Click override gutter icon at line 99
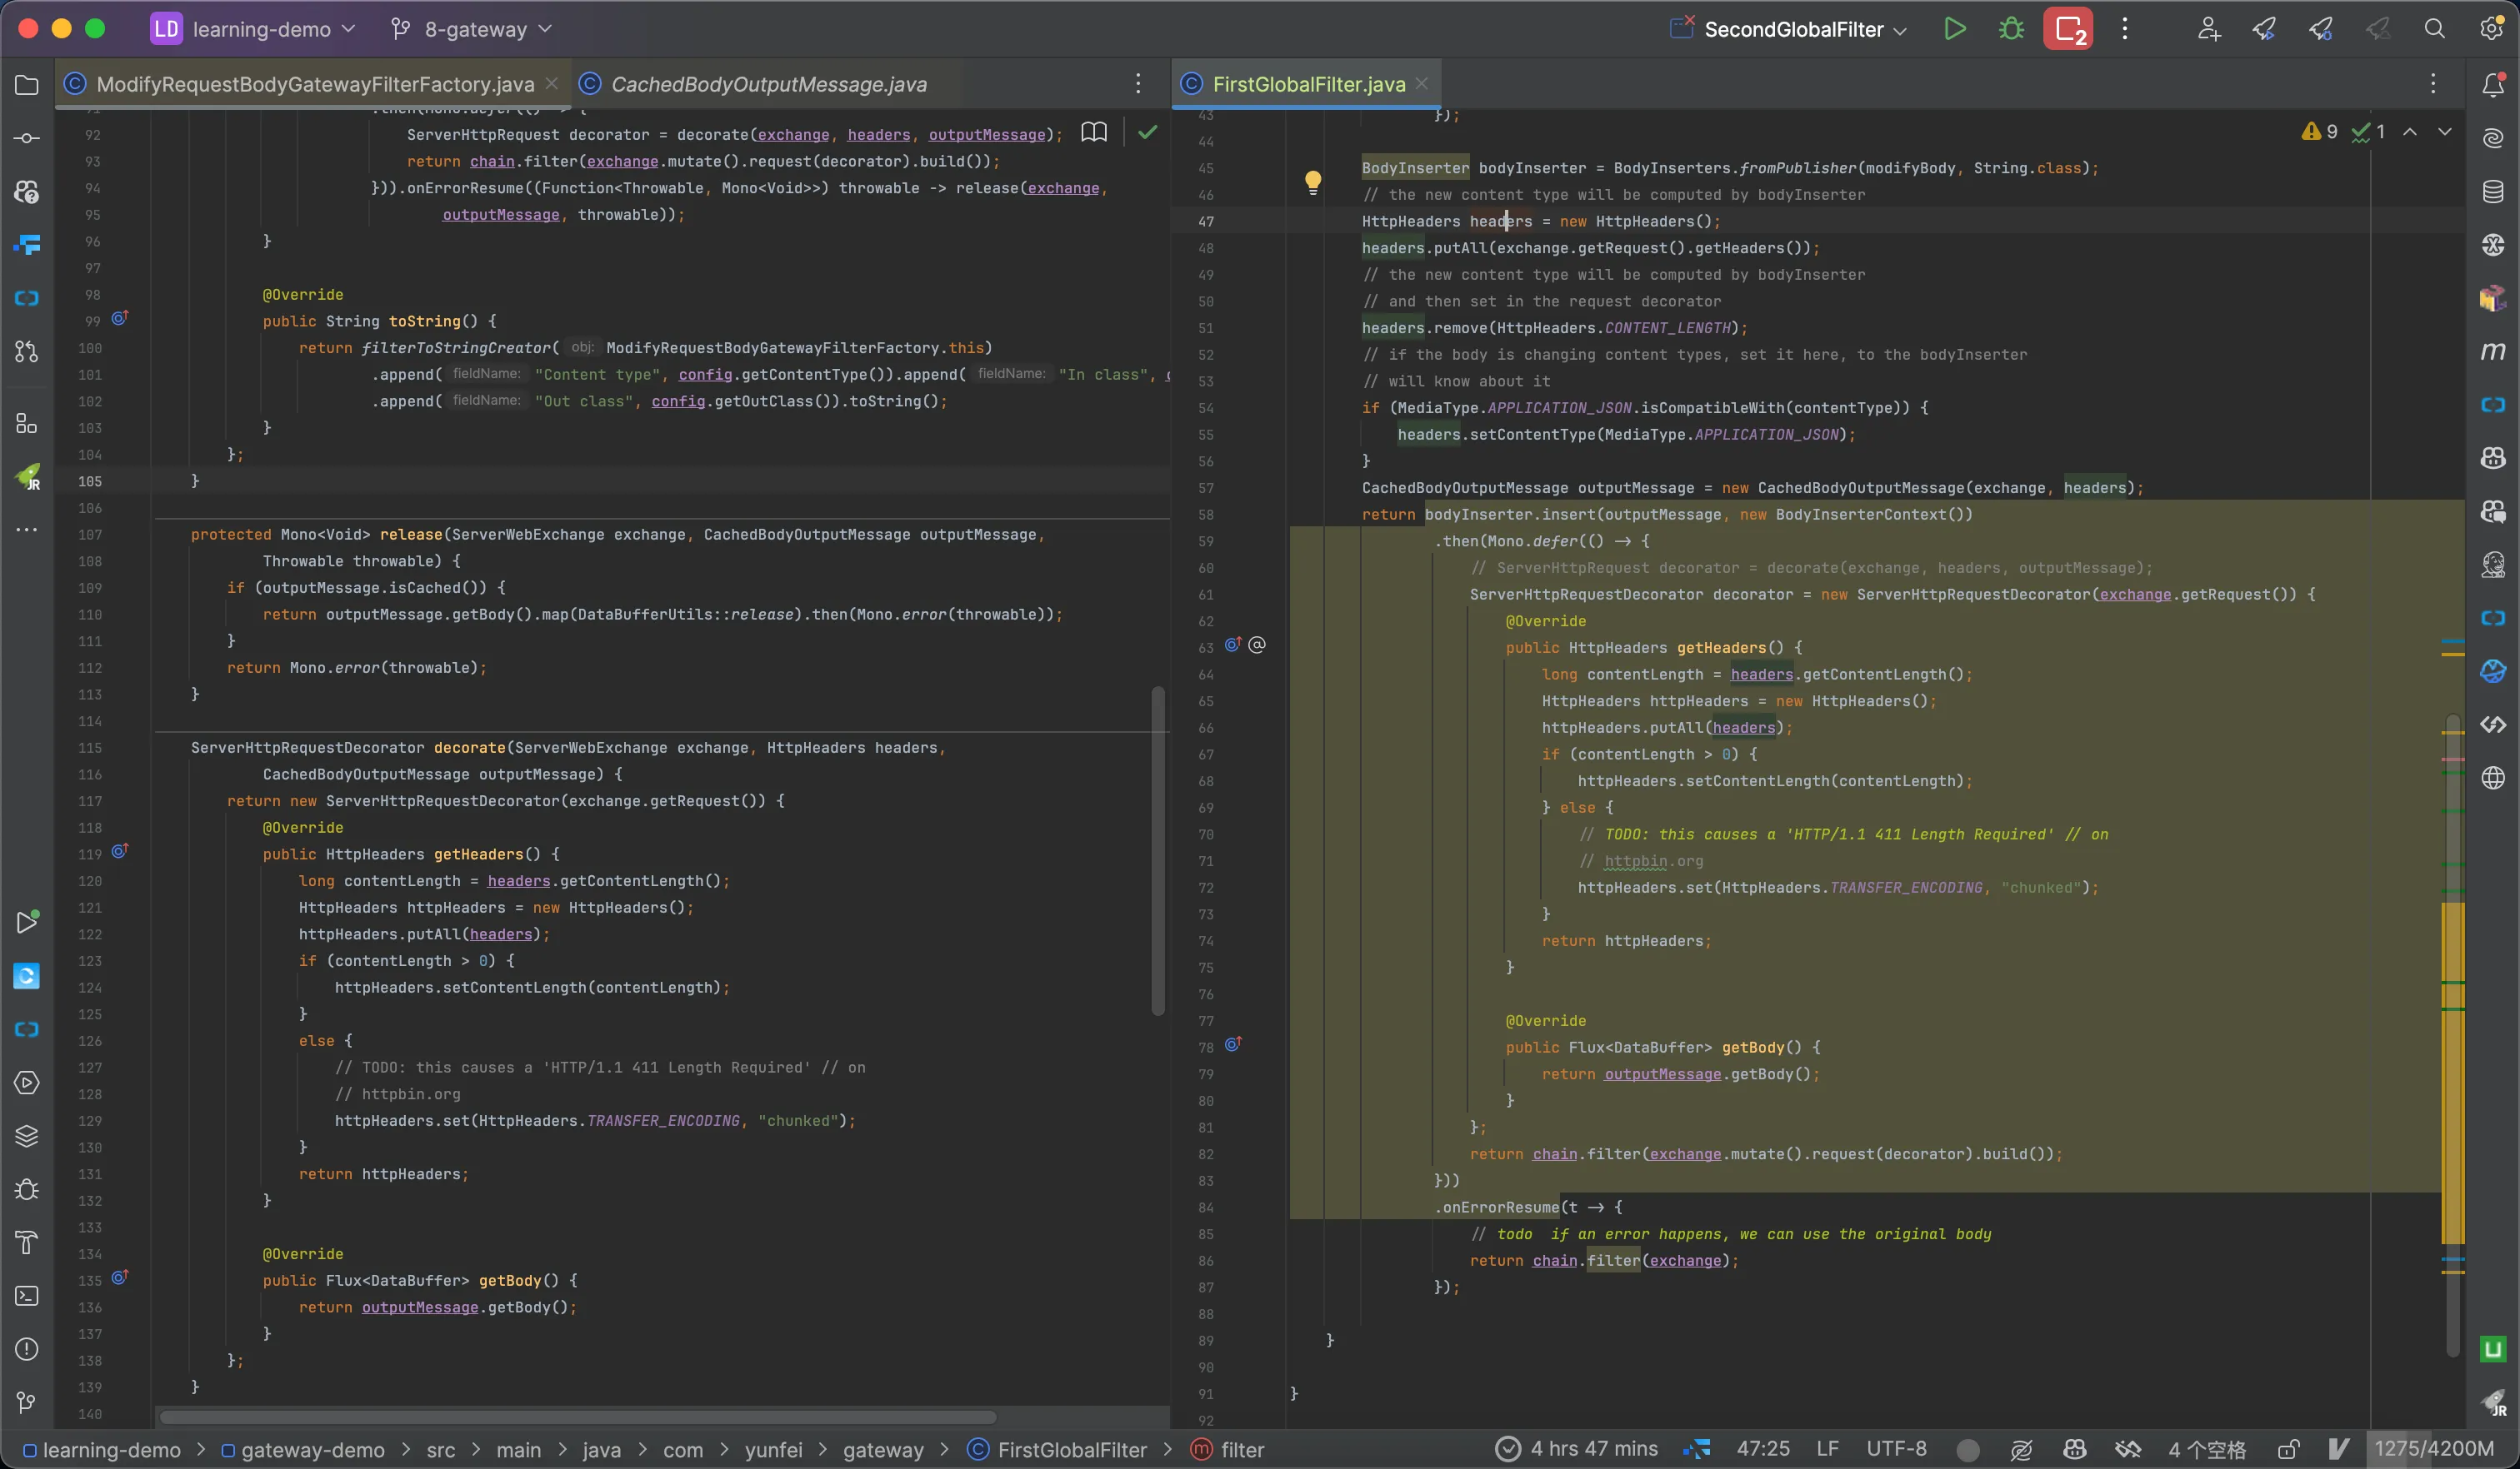Screen dimensions: 2520x1469 coord(119,319)
